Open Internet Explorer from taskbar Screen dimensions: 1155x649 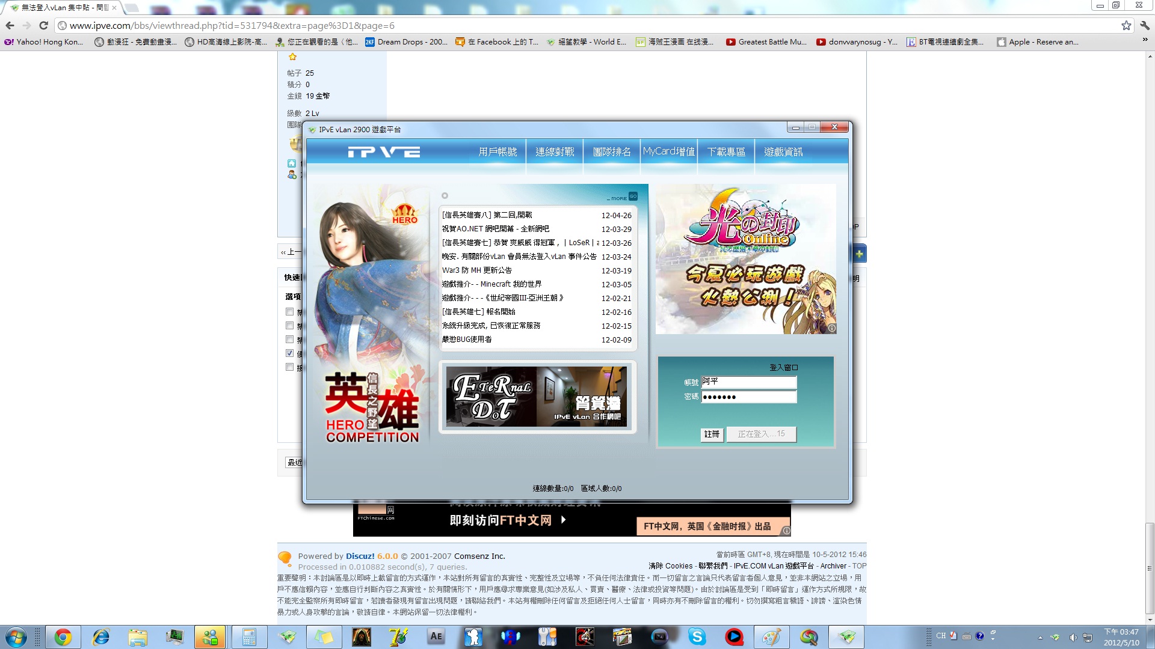pyautogui.click(x=100, y=637)
